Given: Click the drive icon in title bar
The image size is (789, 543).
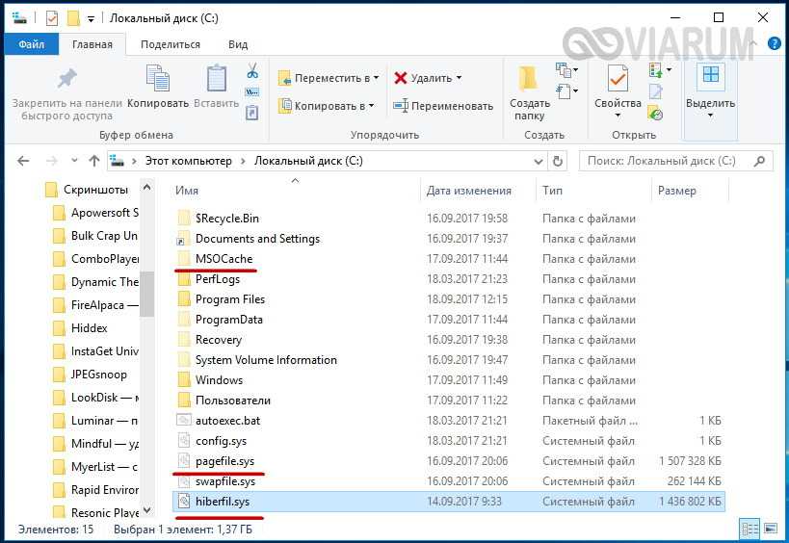Looking at the screenshot, I should pos(19,18).
